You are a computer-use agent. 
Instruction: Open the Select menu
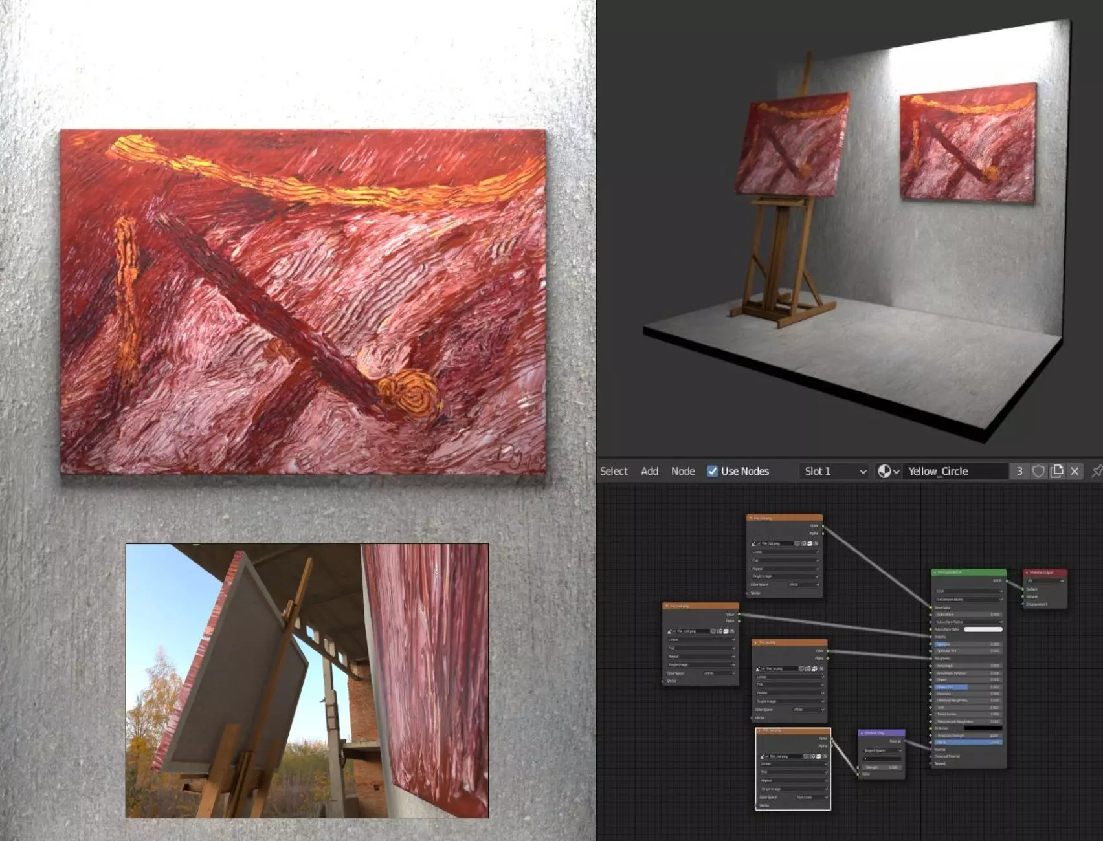point(614,471)
